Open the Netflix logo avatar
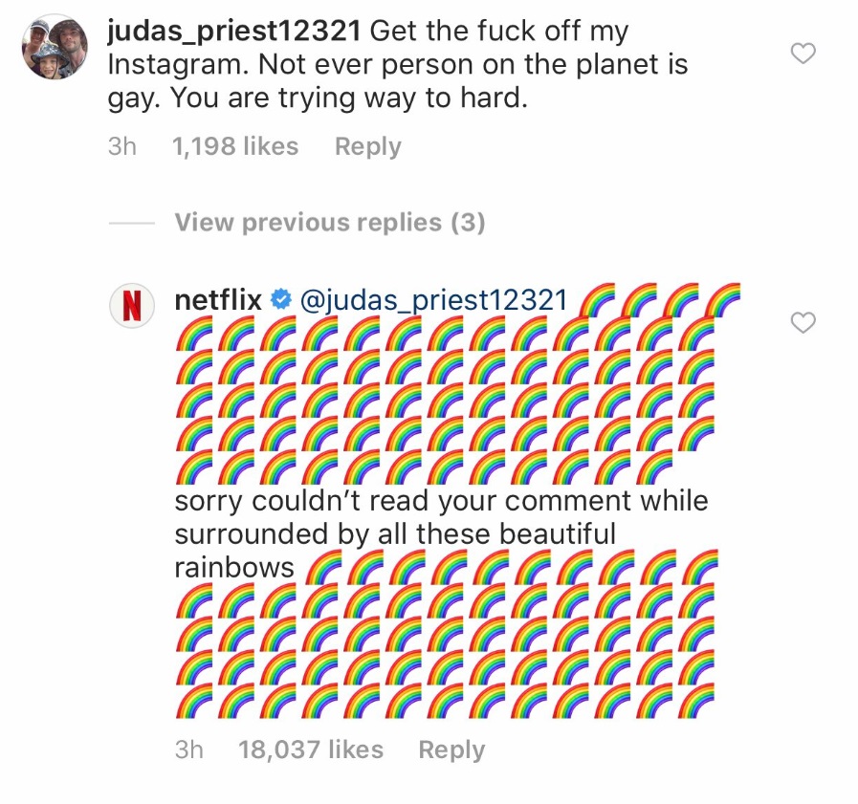 (x=133, y=306)
